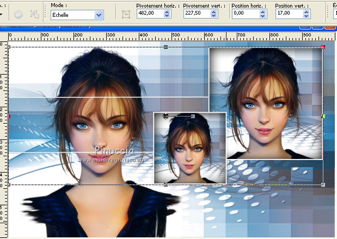Click the Position vert. : label
This screenshot has height=239, width=337.
[x=292, y=6]
